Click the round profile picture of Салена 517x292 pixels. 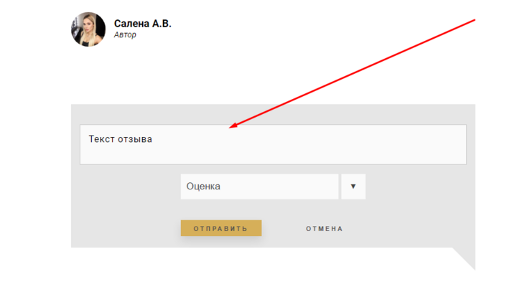point(88,29)
